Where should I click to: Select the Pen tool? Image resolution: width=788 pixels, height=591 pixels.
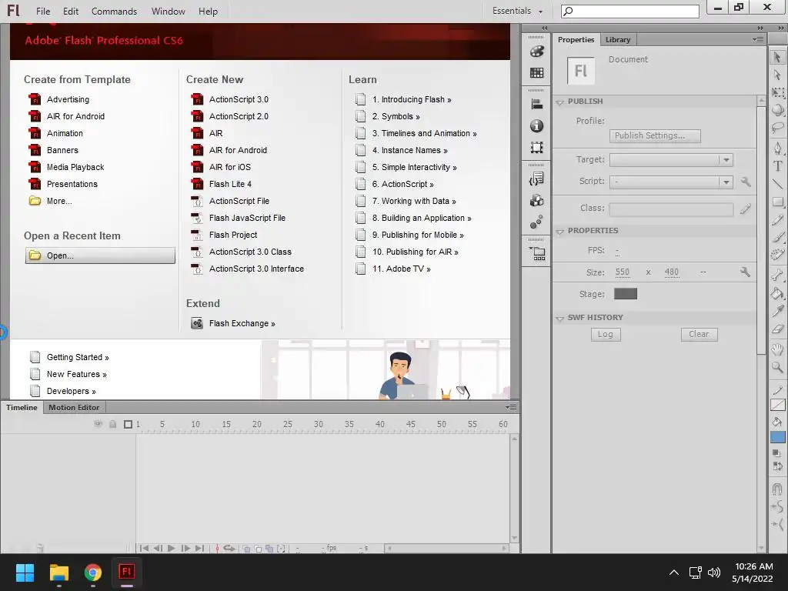coord(777,148)
